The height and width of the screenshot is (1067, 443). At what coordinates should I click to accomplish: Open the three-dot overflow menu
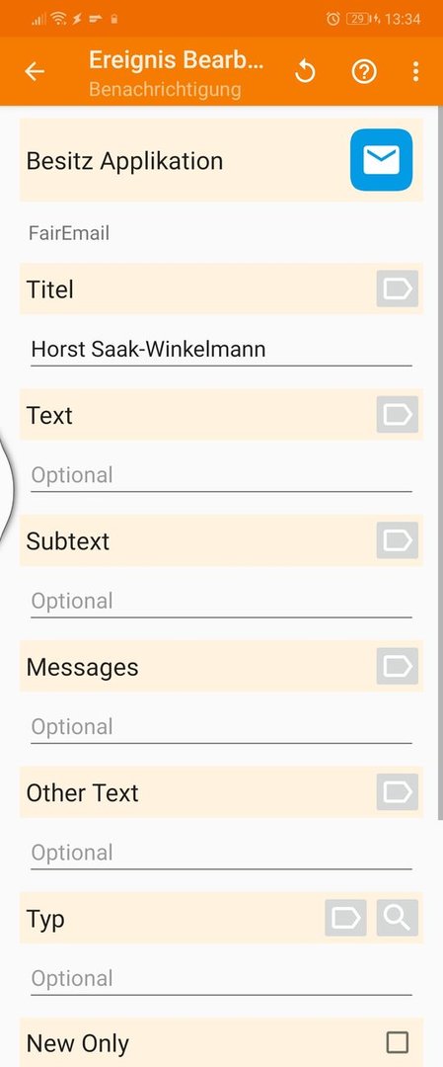pyautogui.click(x=415, y=71)
